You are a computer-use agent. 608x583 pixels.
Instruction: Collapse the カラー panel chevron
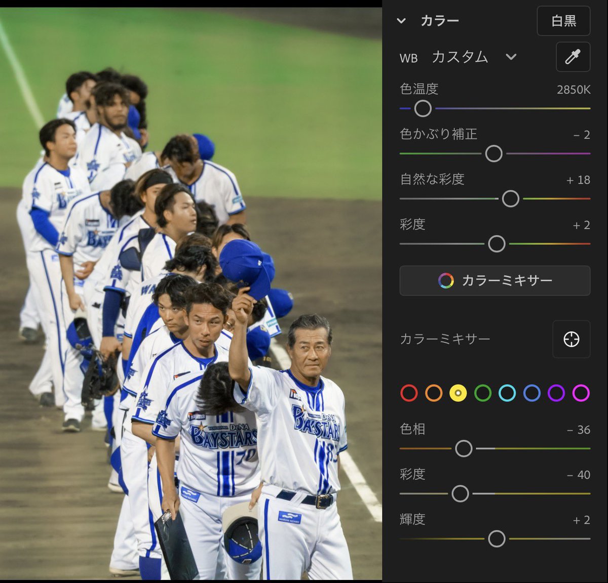click(401, 21)
